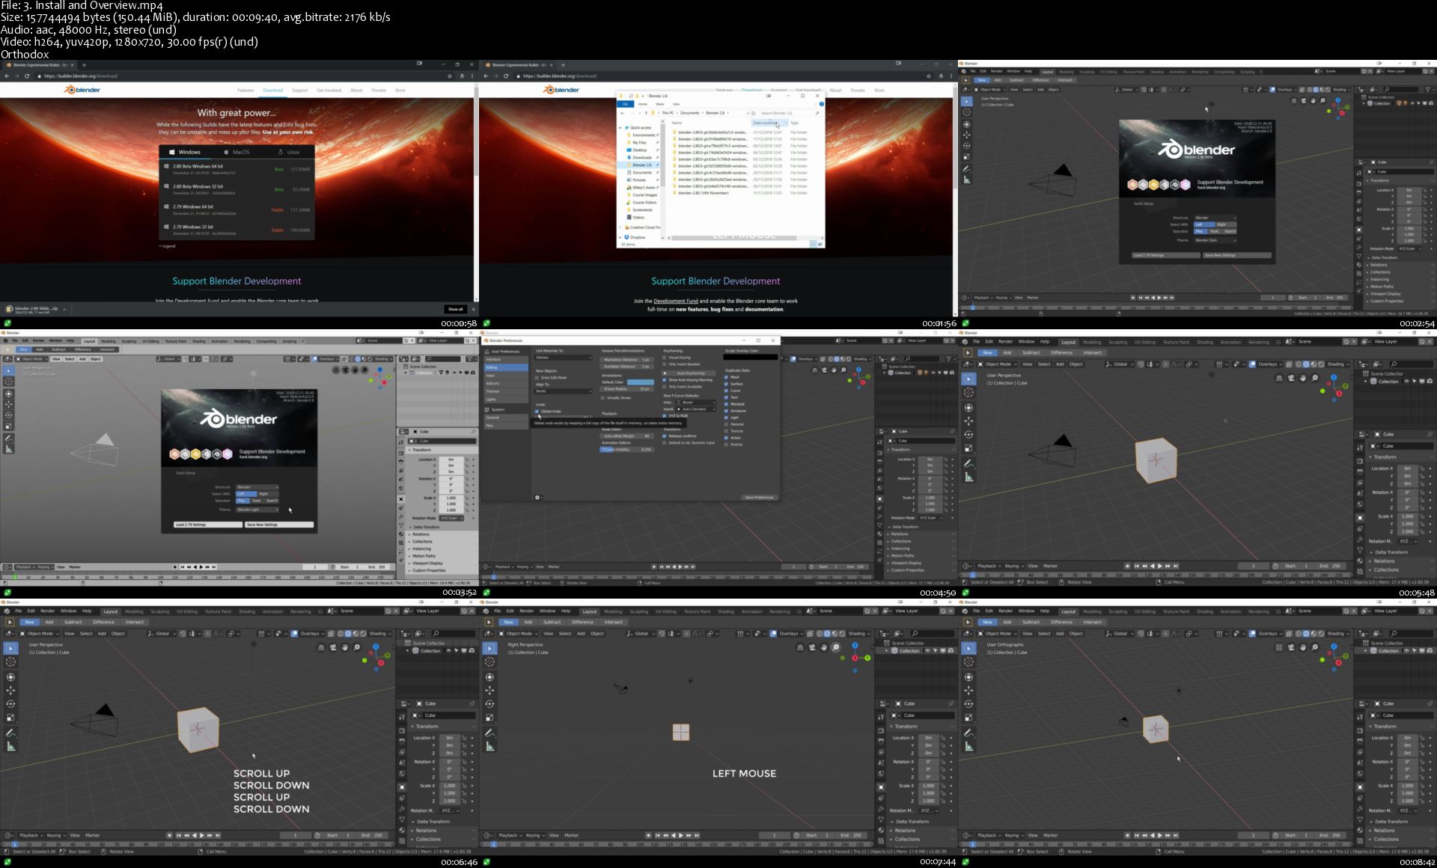Click zoom magnifier gizmo in 00:05:48 viewport
This screenshot has width=1437, height=868.
[1315, 378]
